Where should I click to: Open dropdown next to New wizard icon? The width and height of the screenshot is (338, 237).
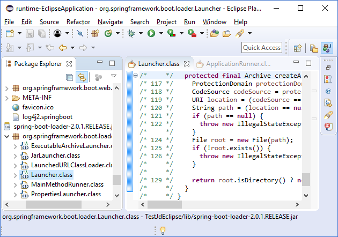click(x=19, y=33)
